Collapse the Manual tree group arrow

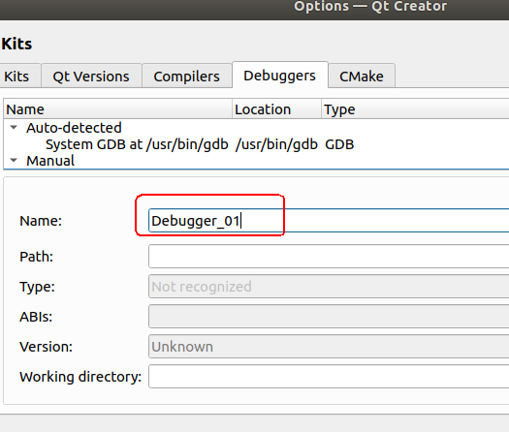click(x=14, y=160)
